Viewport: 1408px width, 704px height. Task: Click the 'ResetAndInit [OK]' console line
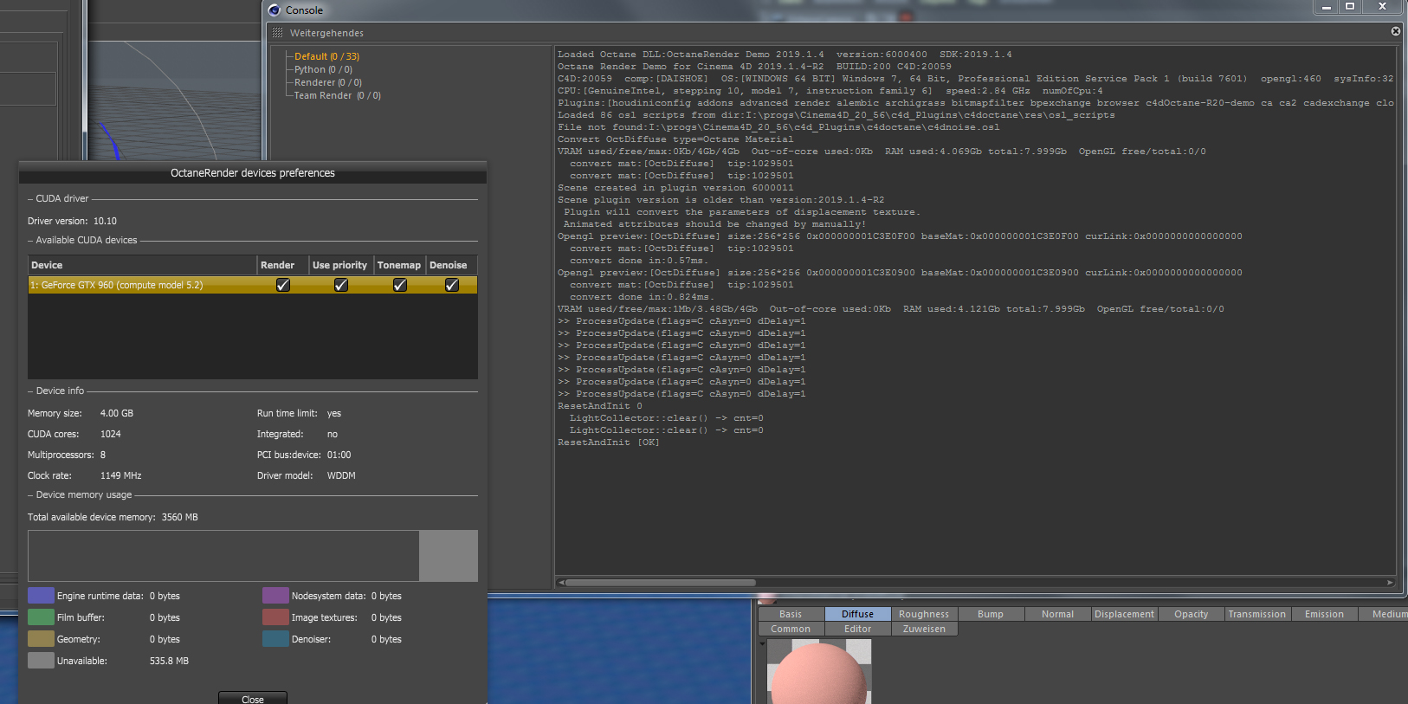point(609,442)
